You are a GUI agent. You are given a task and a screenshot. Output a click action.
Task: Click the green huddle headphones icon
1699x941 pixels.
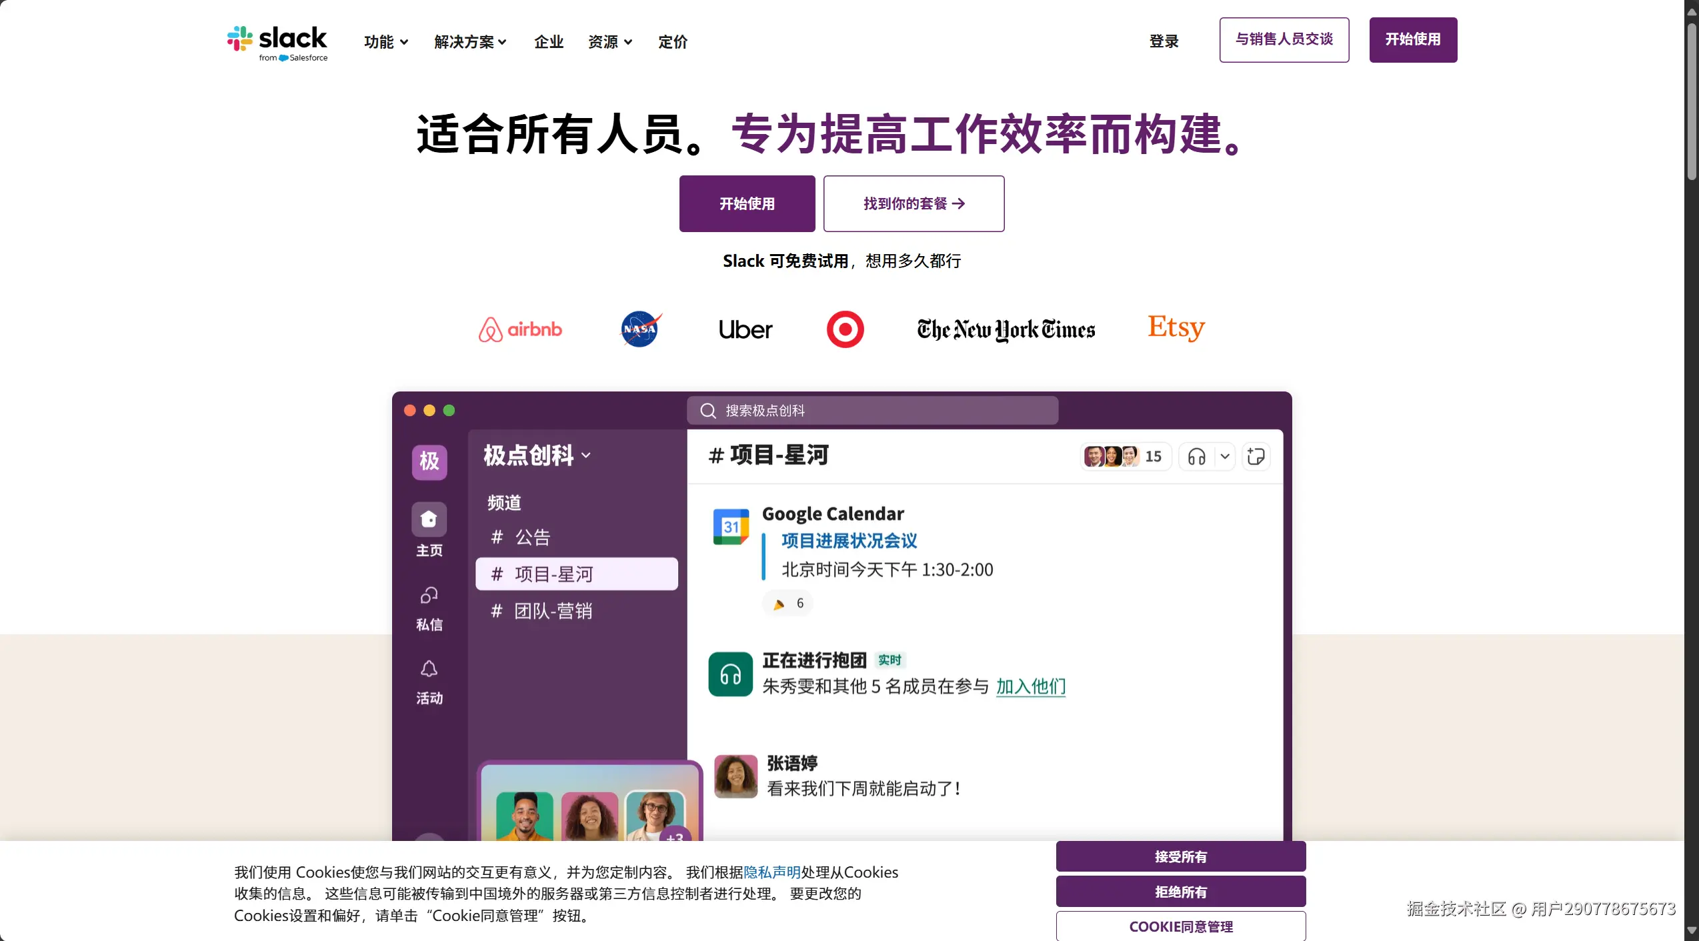[x=730, y=674]
